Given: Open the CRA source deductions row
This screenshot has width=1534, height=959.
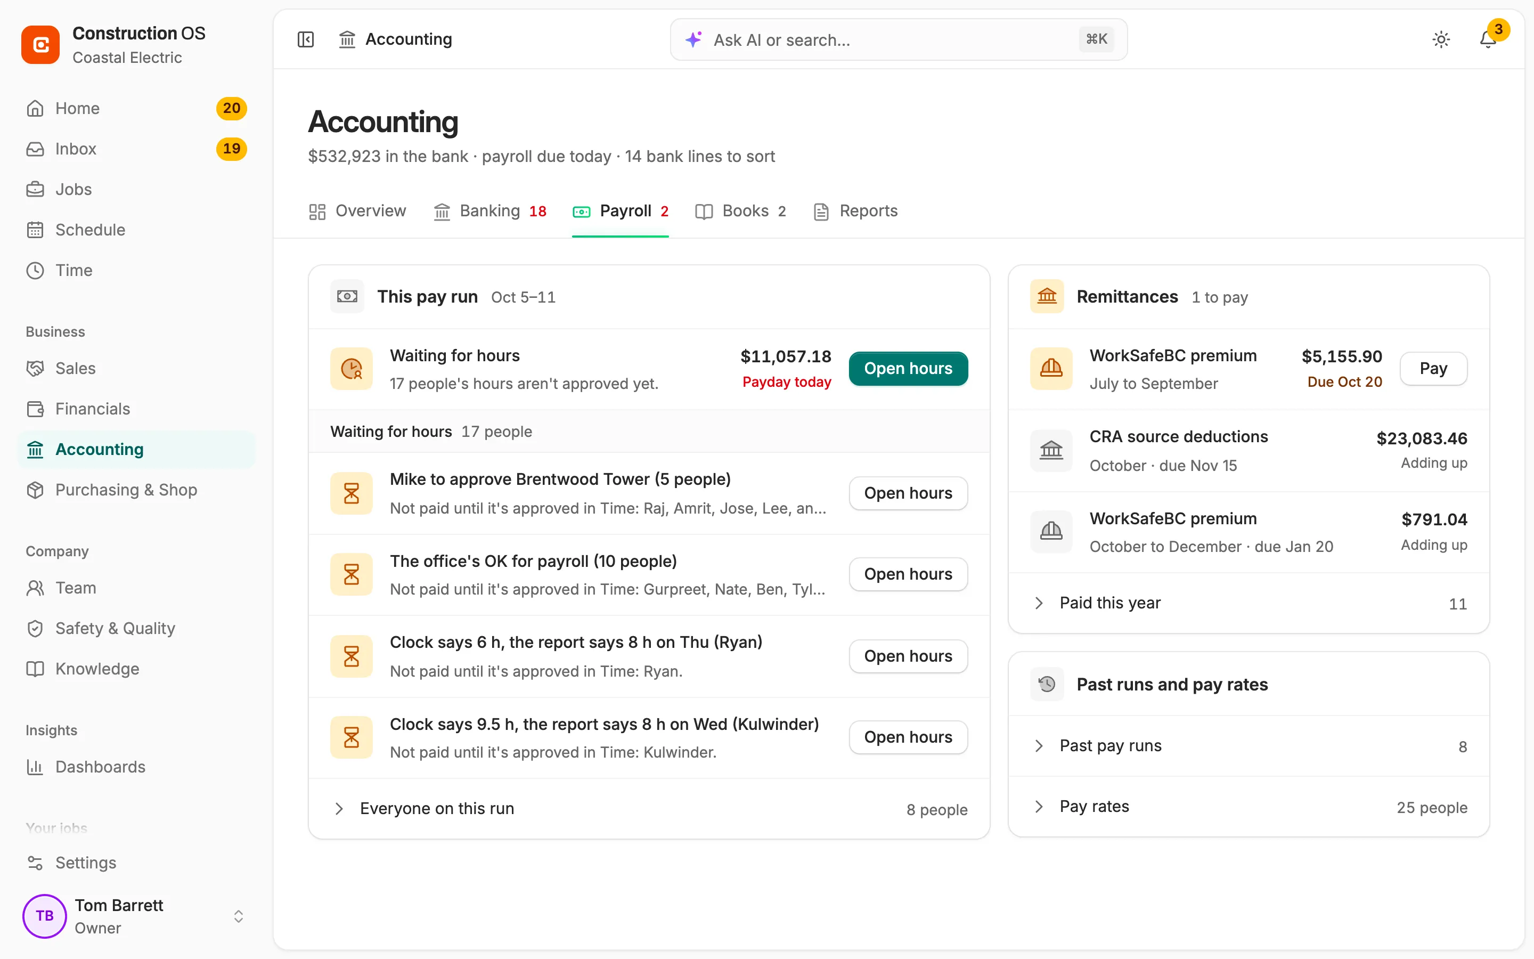Looking at the screenshot, I should click(1248, 451).
